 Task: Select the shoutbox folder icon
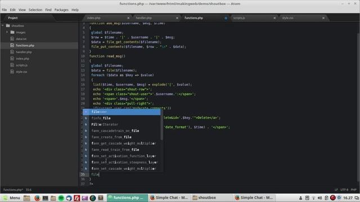click(8, 25)
